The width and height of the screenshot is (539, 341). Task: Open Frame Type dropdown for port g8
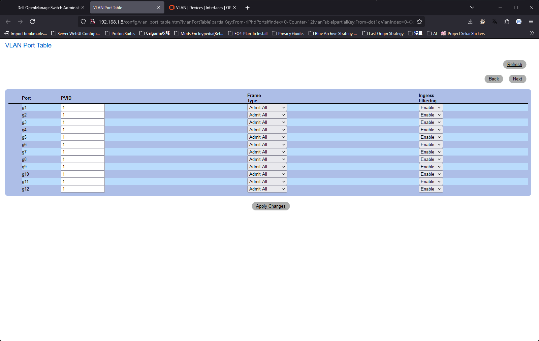(x=267, y=159)
